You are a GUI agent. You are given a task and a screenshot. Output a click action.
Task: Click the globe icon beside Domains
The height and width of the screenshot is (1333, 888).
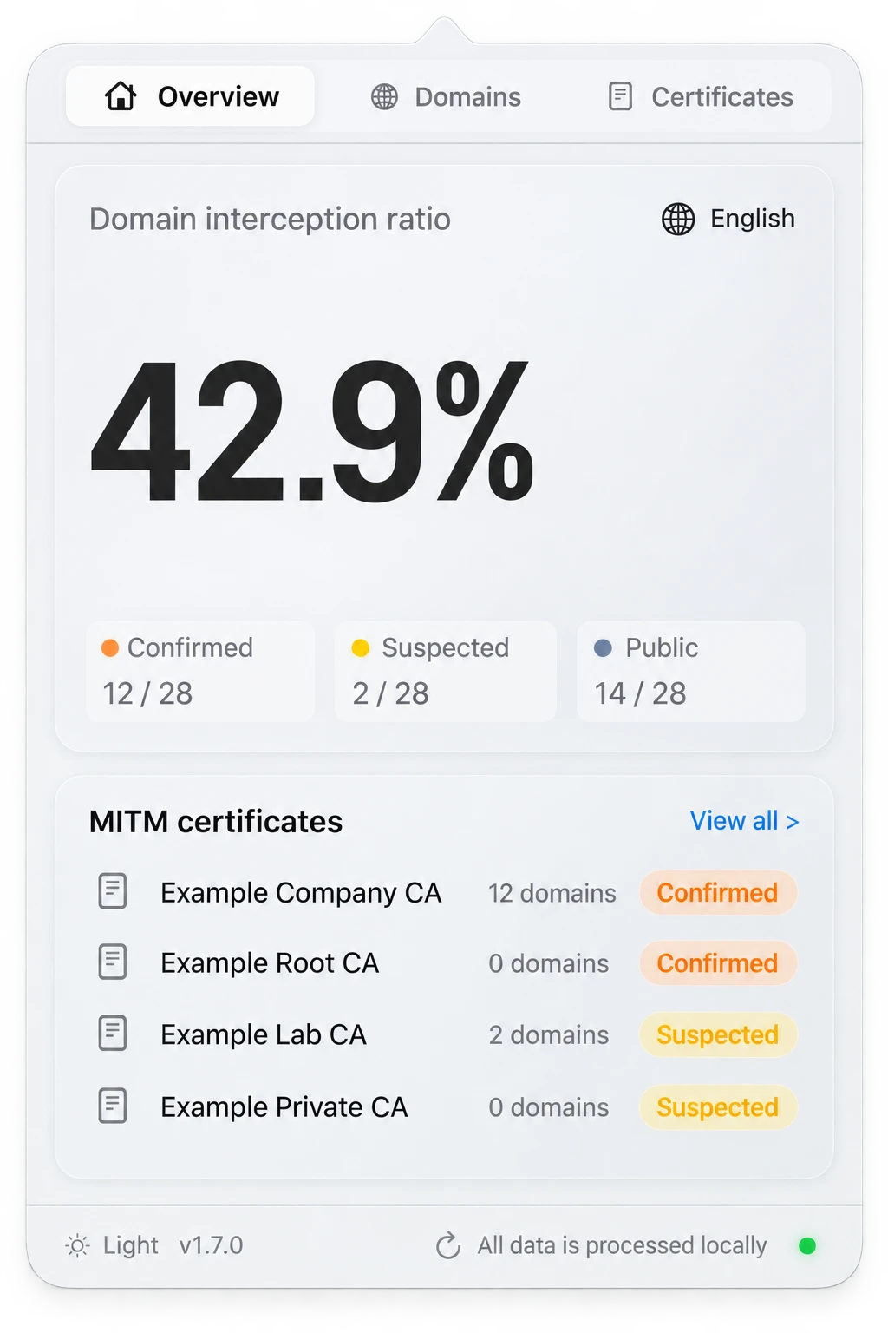coord(384,97)
